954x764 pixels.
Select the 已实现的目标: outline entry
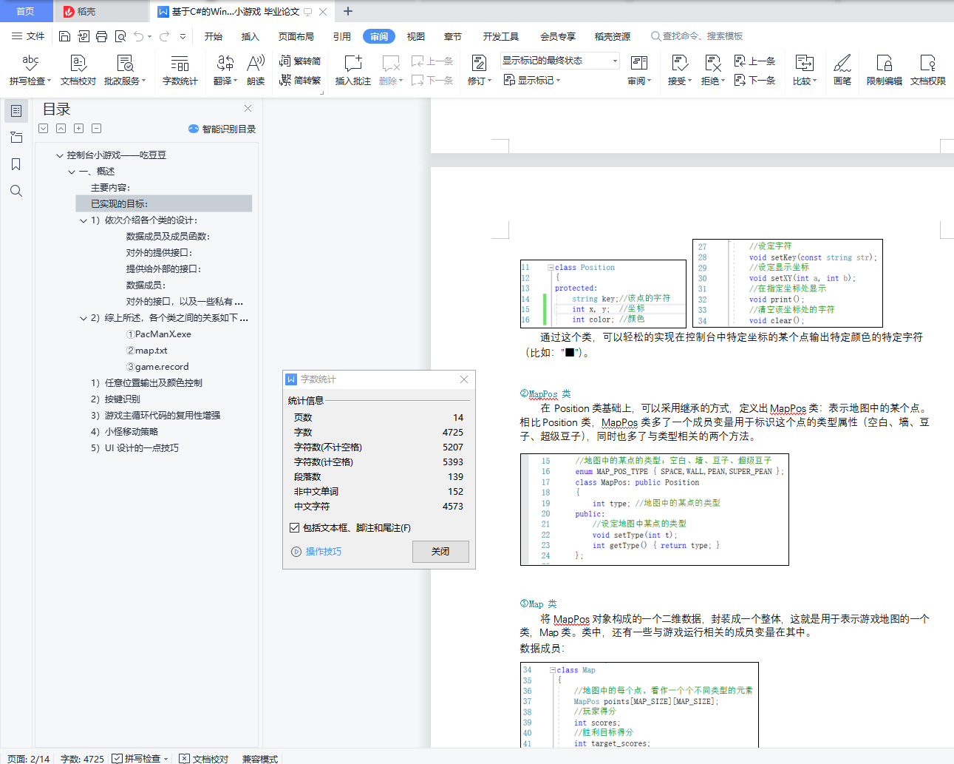164,204
